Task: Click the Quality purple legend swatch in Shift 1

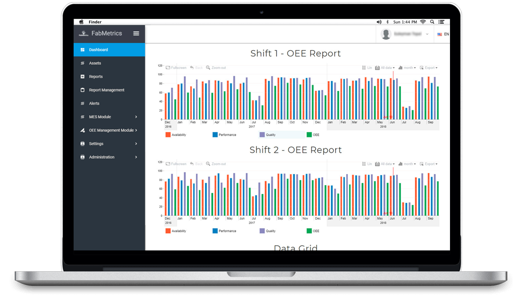Action: [262, 135]
